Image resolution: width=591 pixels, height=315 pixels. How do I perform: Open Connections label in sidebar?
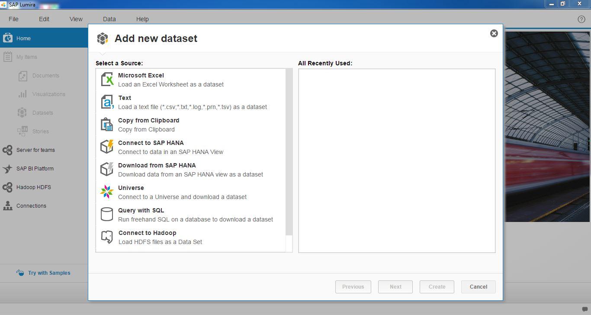pos(31,206)
